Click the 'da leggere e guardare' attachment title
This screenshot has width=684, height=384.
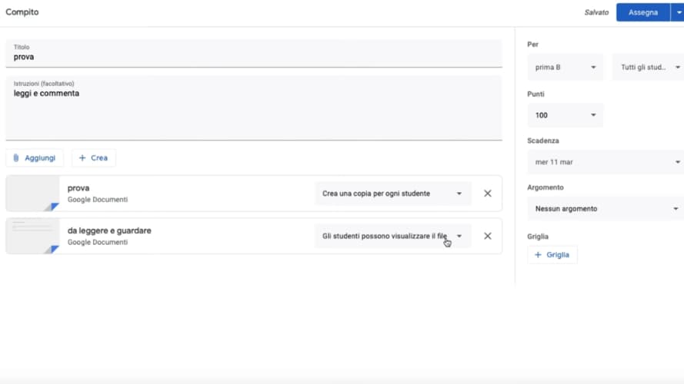pyautogui.click(x=109, y=230)
